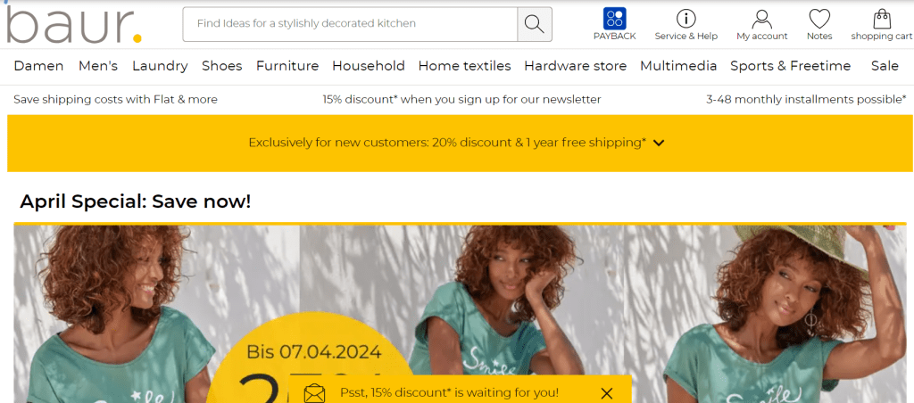Click the search magnifier icon
Viewport: 914px width, 403px height.
534,24
